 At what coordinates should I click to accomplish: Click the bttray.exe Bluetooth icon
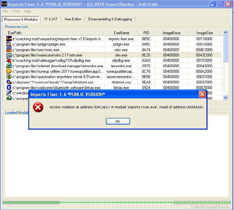coord(9,87)
